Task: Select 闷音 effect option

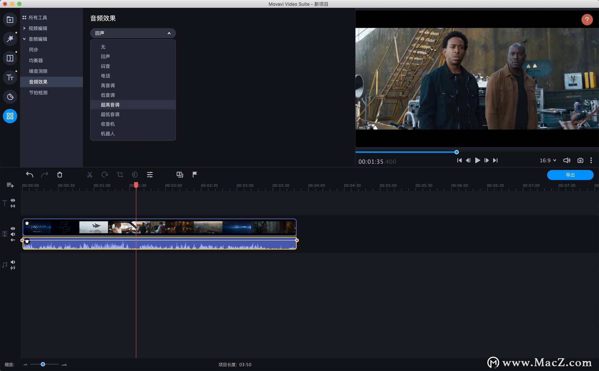Action: click(133, 66)
